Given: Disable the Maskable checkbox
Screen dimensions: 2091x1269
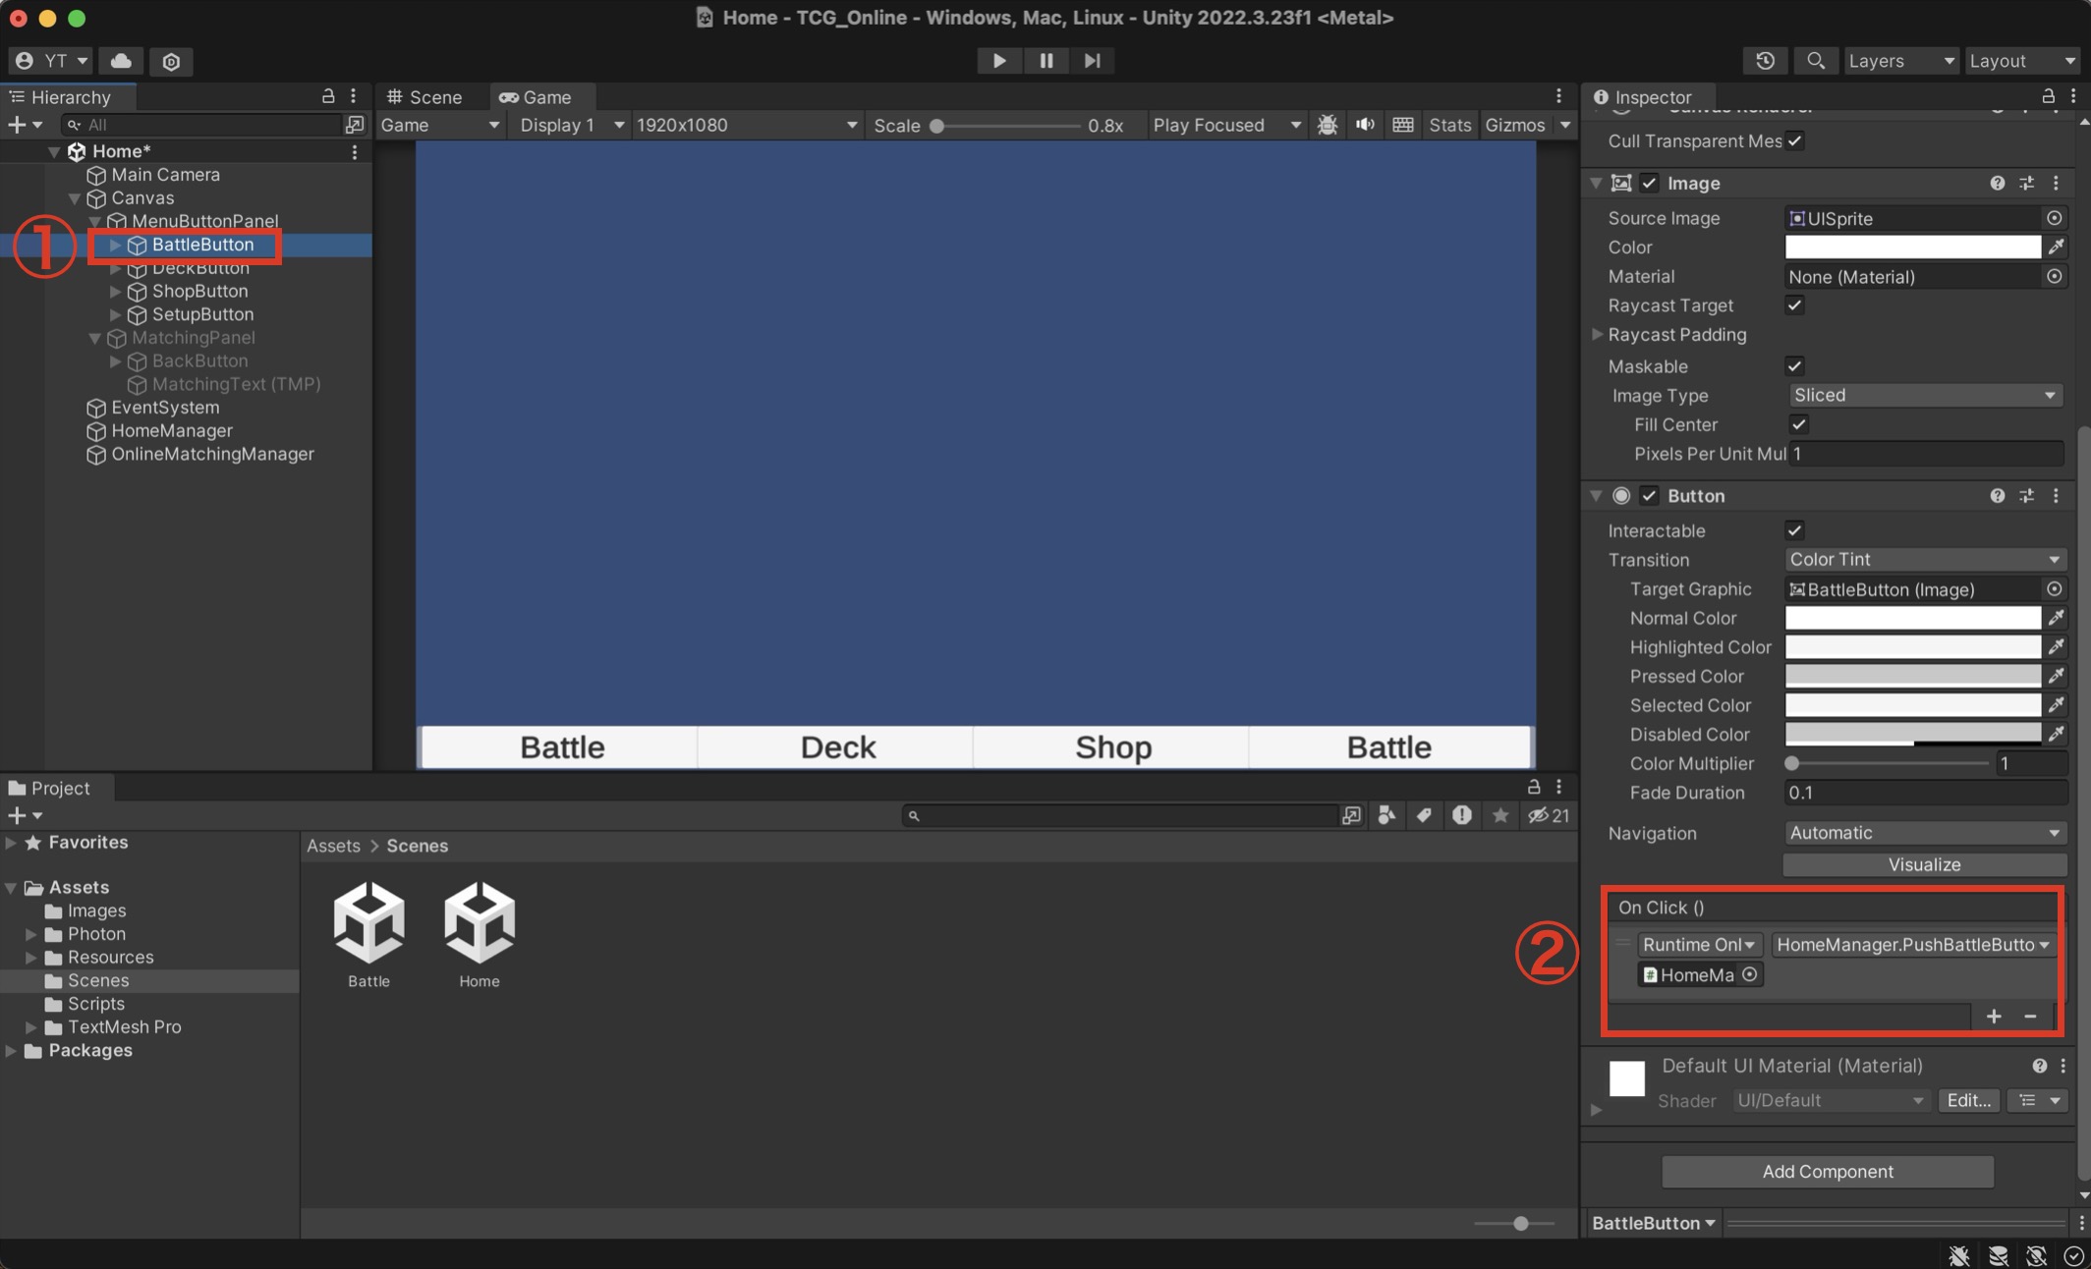Looking at the screenshot, I should (1794, 366).
